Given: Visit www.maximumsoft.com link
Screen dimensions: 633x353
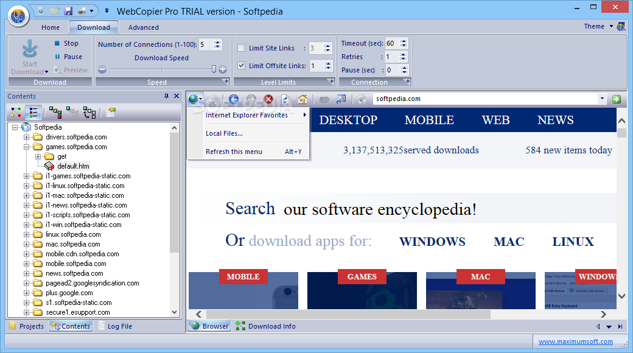Looking at the screenshot, I should coord(575,341).
